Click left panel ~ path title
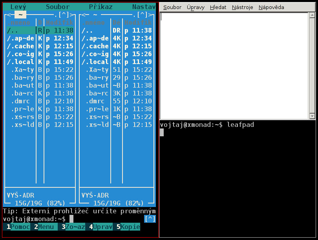 coord(20,15)
